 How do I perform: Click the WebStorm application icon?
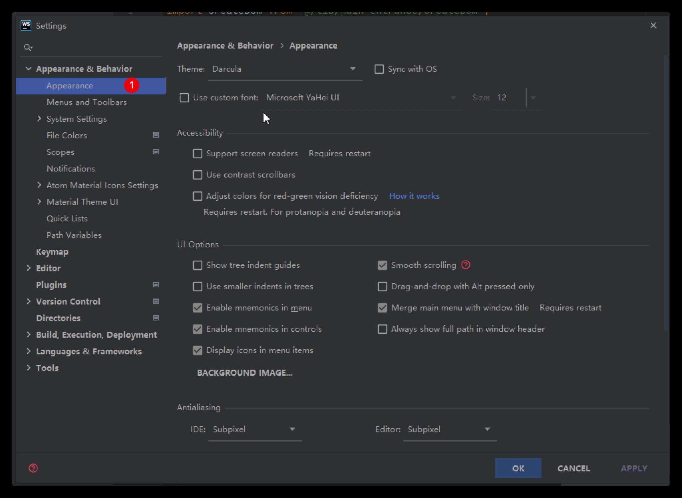[x=25, y=25]
